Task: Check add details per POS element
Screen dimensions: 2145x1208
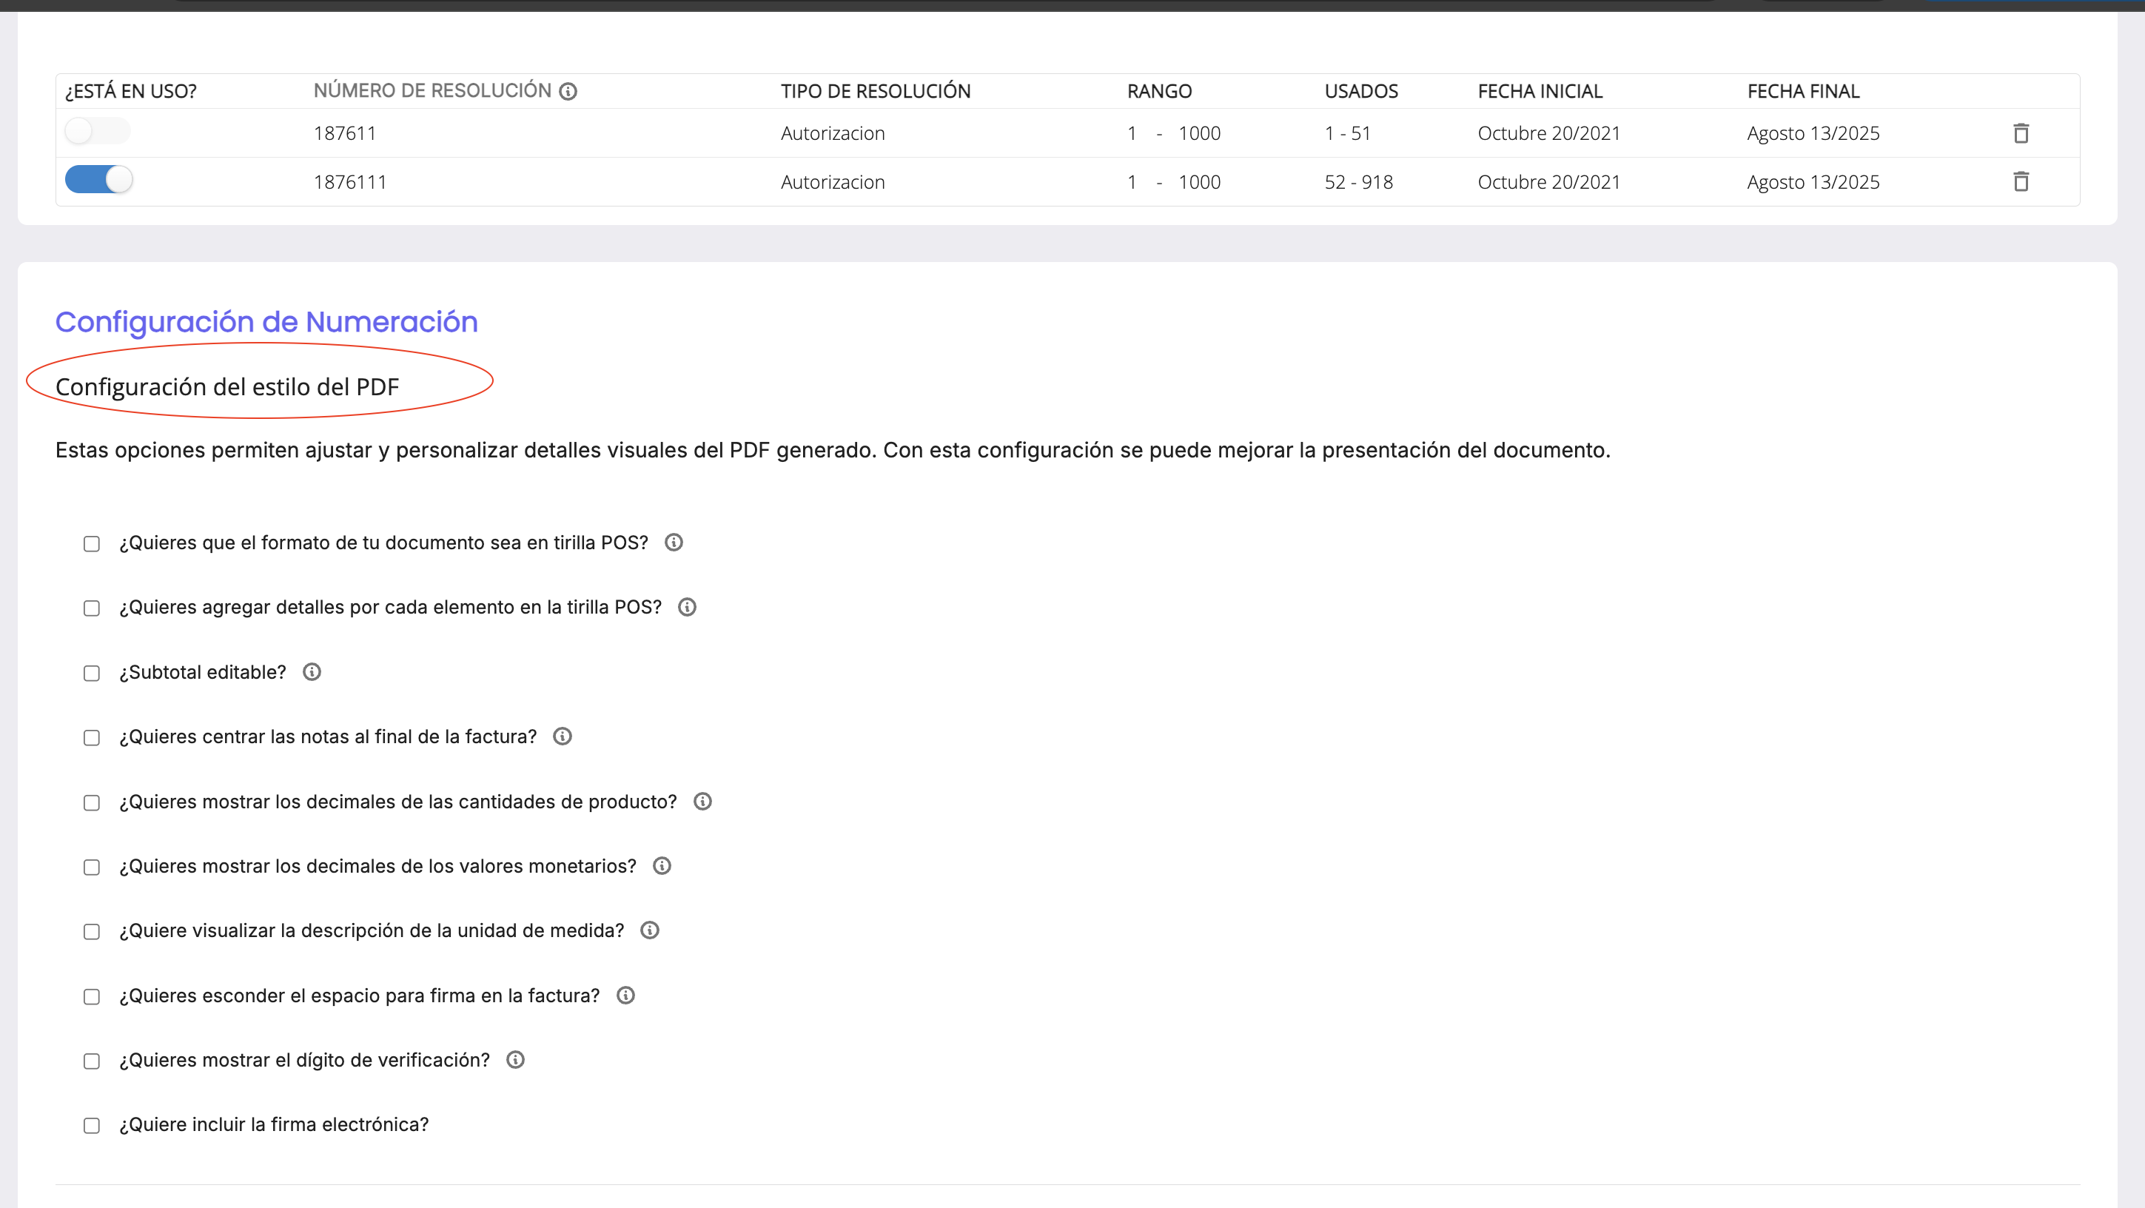Action: tap(92, 608)
